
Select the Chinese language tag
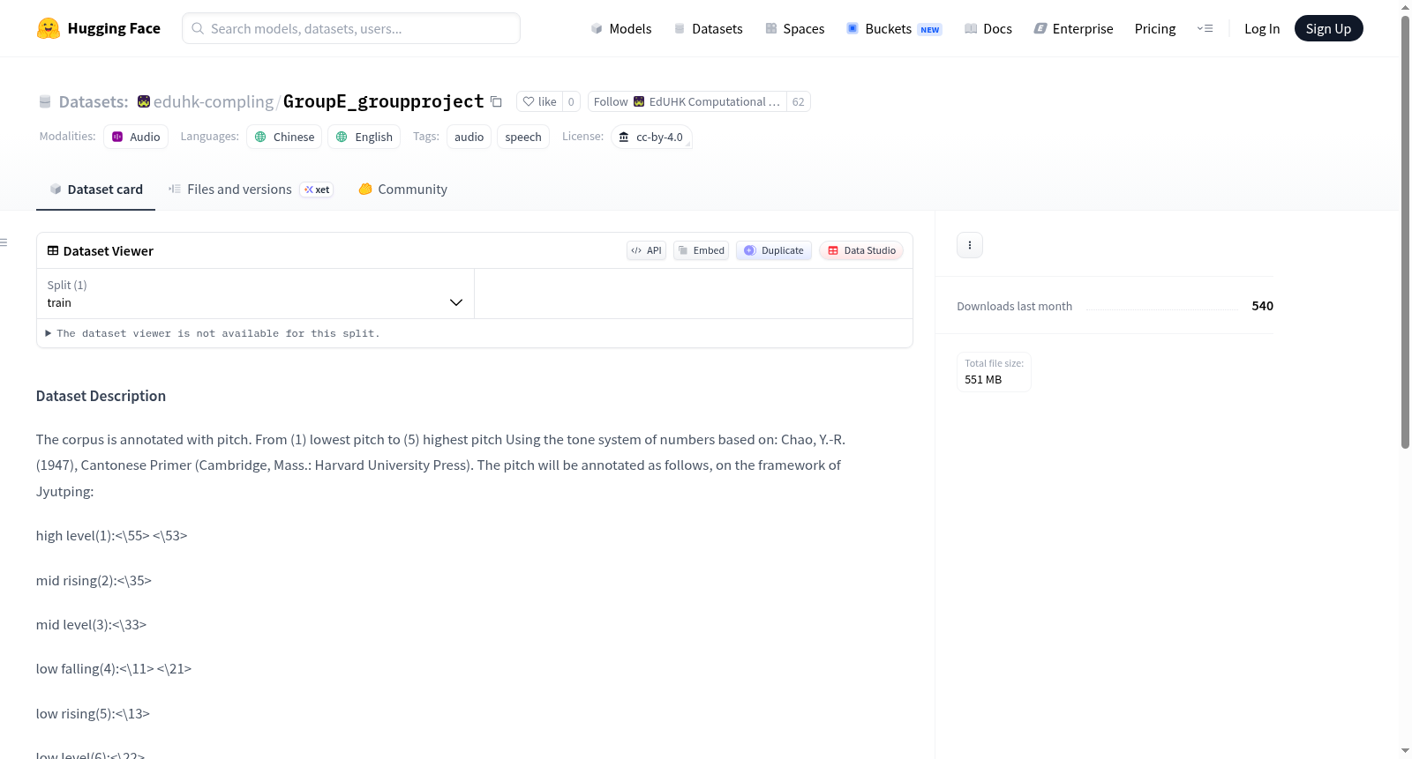(284, 137)
